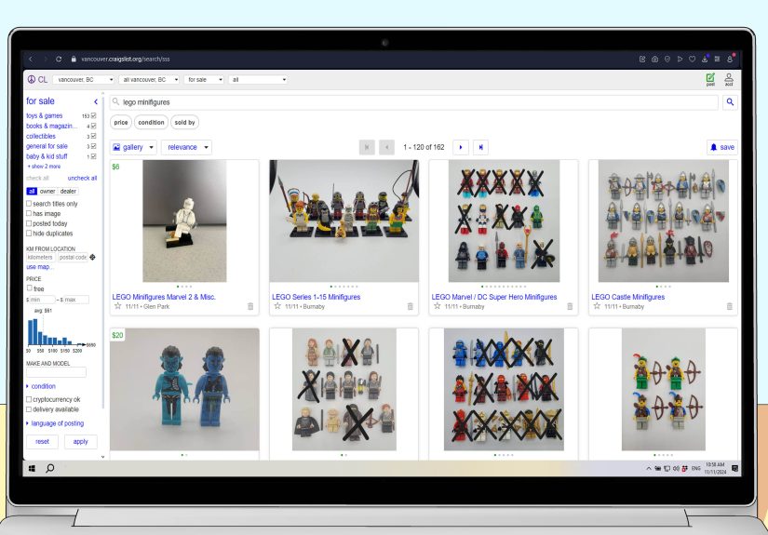768x535 pixels.
Task: Open the 'all' subcategory dropdown
Action: click(258, 79)
